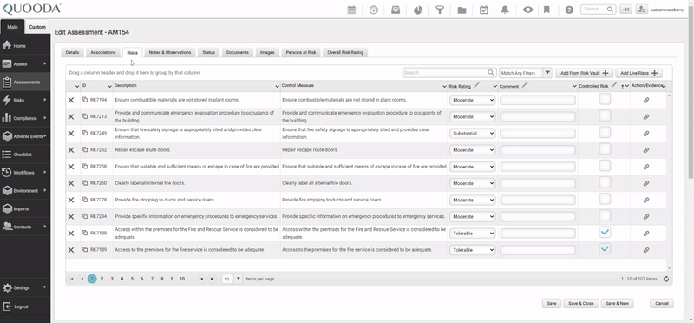
Task: Uncheck Controlled Risk for RK7189
Action: tap(605, 249)
